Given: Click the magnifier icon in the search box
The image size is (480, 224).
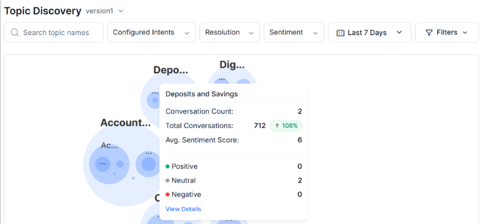Looking at the screenshot, I should [14, 33].
